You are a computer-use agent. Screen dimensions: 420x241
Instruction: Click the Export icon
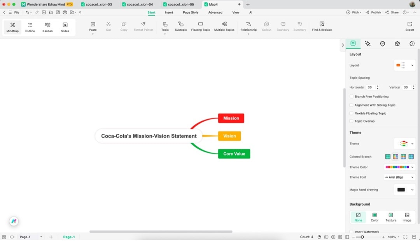409,24
